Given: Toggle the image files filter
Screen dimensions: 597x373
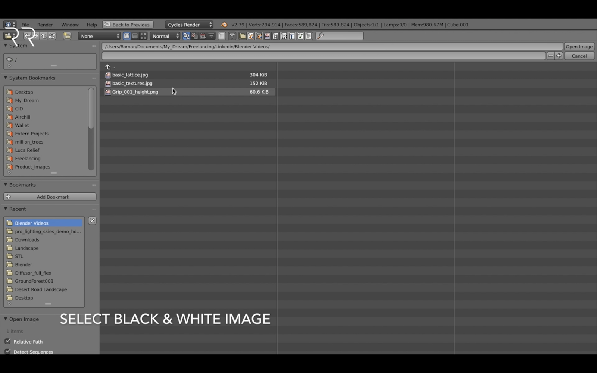Looking at the screenshot, I should click(267, 36).
